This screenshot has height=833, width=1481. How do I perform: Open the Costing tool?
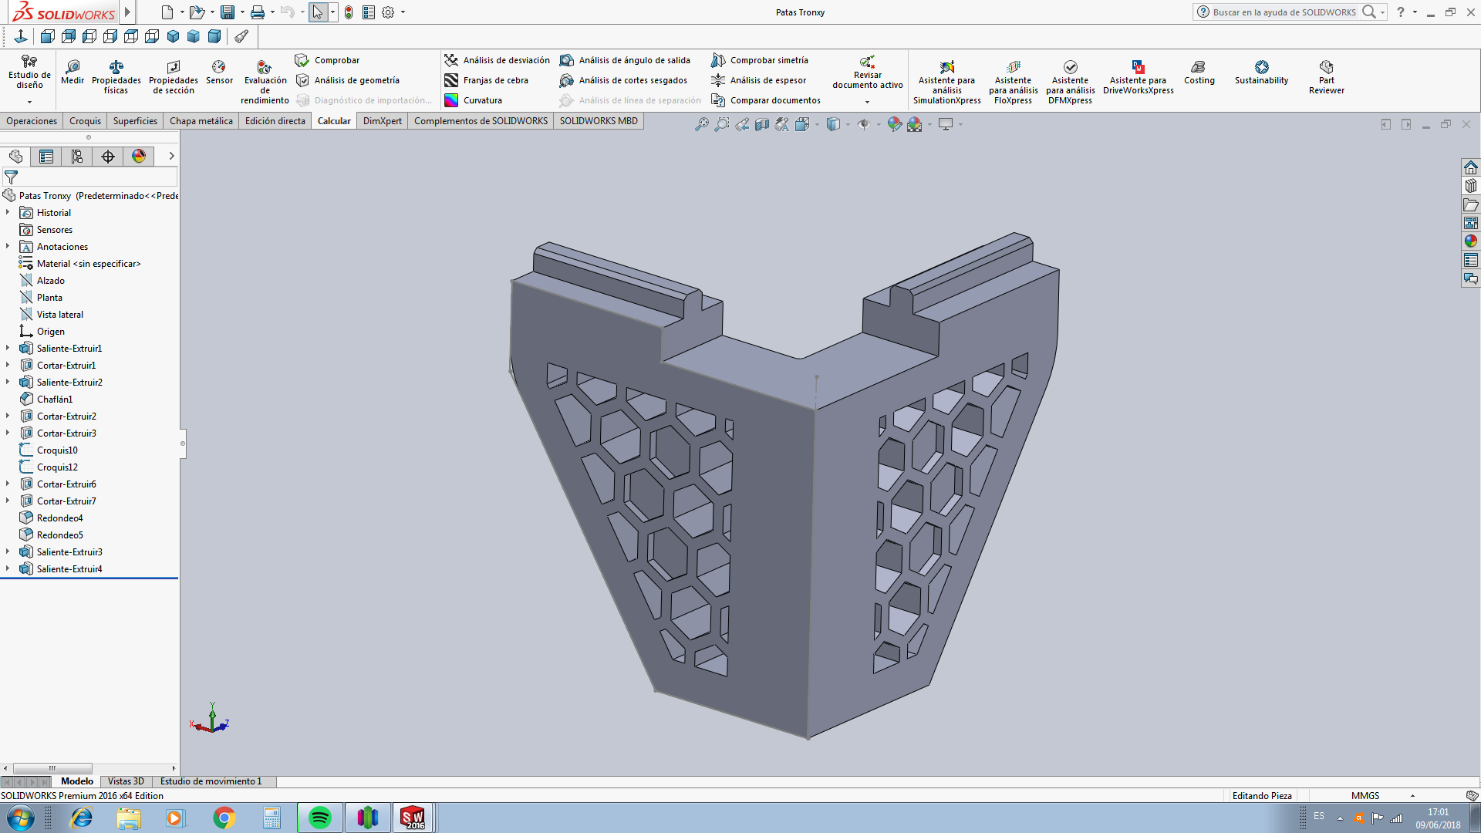coord(1199,73)
